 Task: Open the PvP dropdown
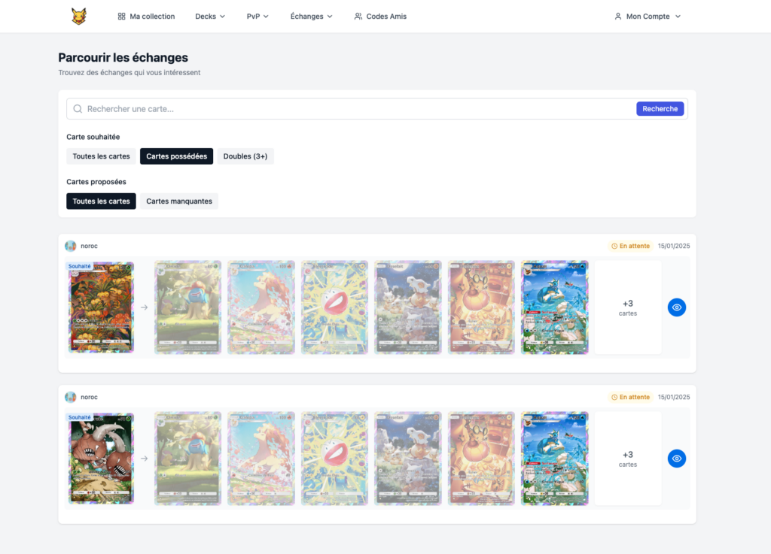pyautogui.click(x=258, y=17)
